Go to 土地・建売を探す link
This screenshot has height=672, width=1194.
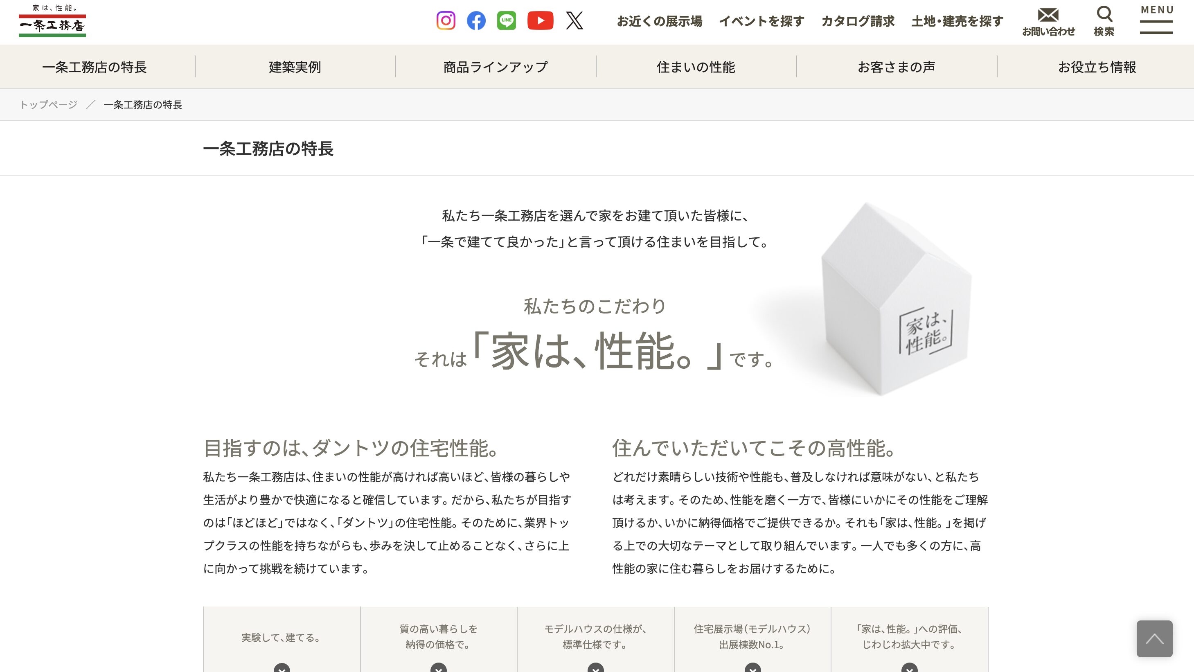[x=957, y=21]
